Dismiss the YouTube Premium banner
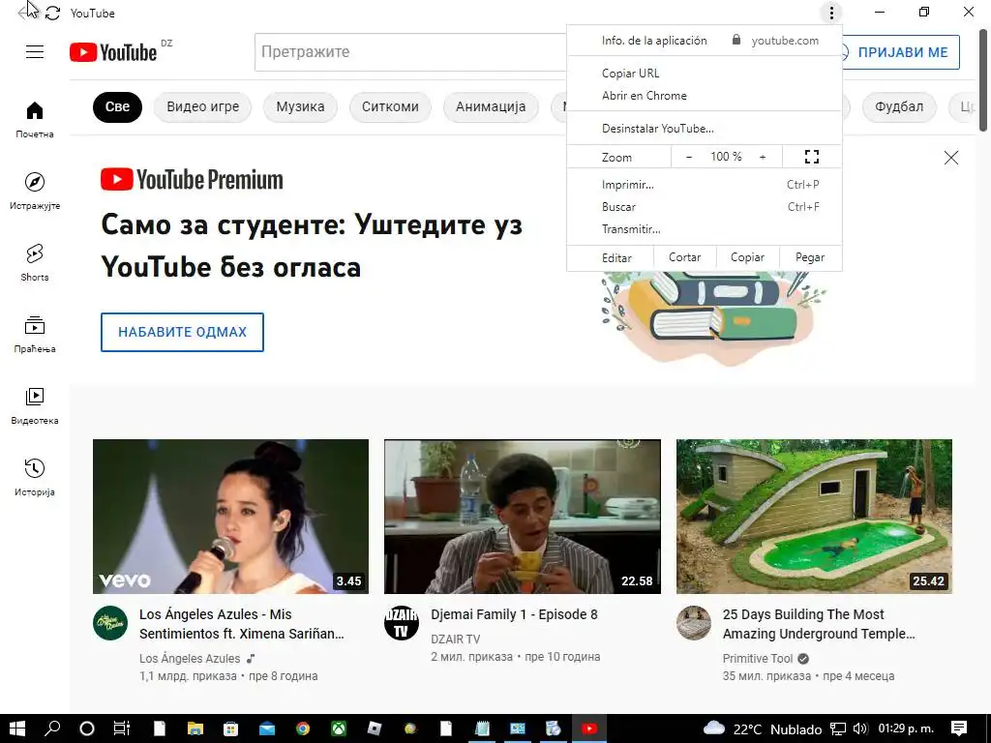Viewport: 991px width, 743px height. [951, 158]
